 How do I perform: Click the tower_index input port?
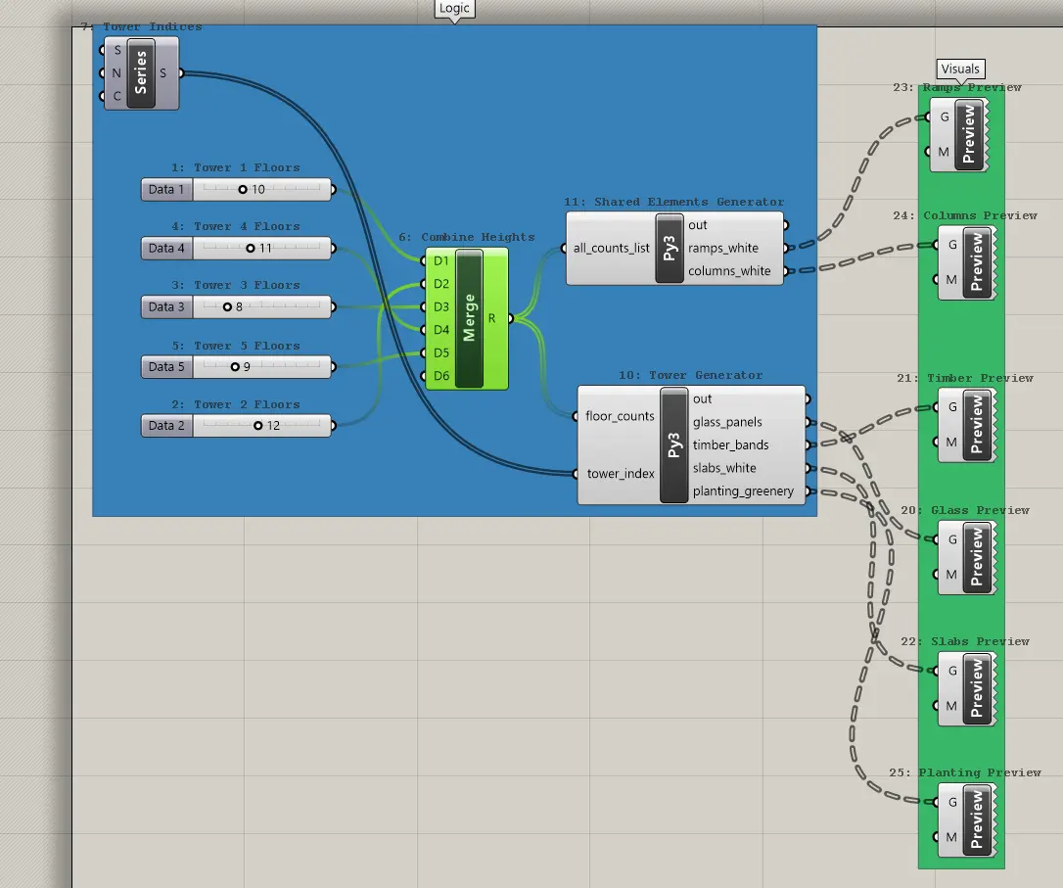[576, 474]
